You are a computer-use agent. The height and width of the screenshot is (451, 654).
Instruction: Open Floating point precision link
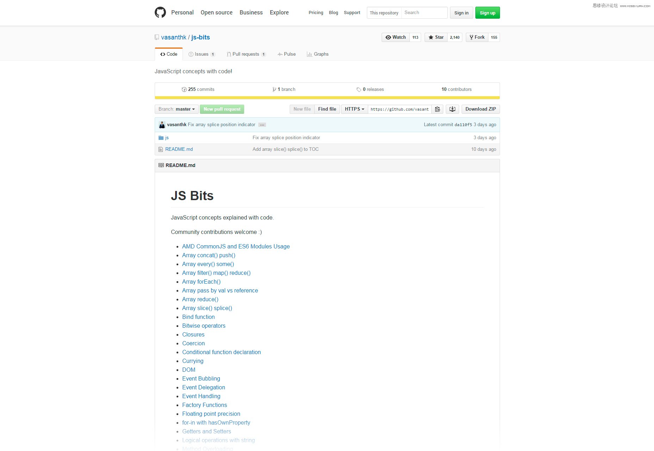tap(211, 414)
